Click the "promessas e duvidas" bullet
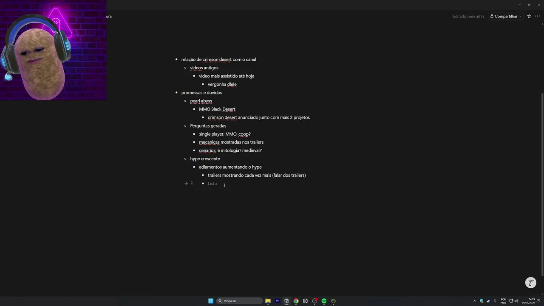The width and height of the screenshot is (544, 306). [x=201, y=93]
